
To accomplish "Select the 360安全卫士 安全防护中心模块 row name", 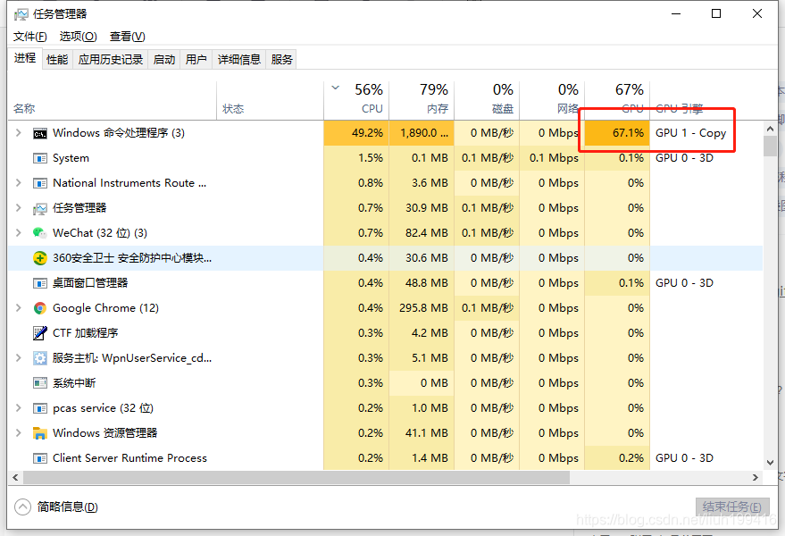I will tap(132, 258).
